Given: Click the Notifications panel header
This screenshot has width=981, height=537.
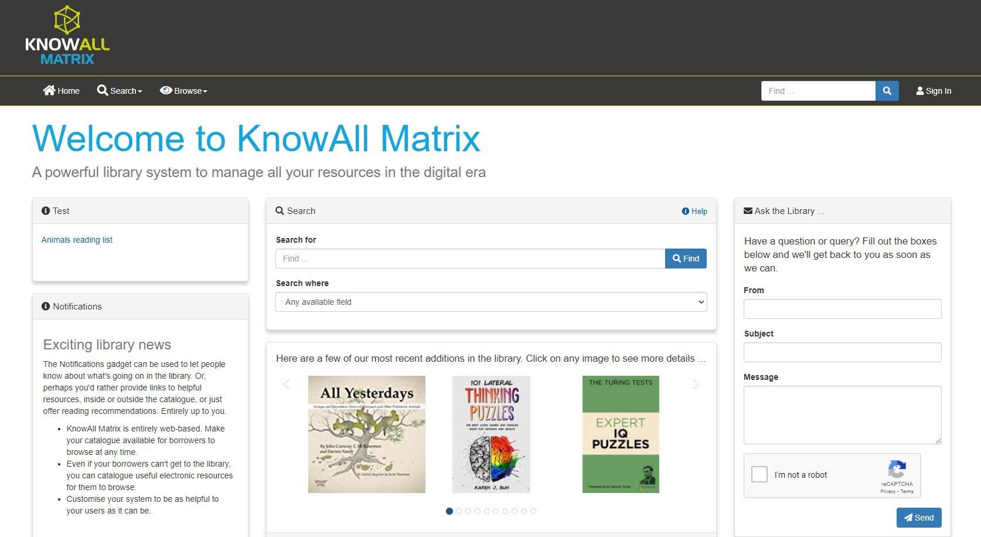Looking at the screenshot, I should (x=140, y=307).
